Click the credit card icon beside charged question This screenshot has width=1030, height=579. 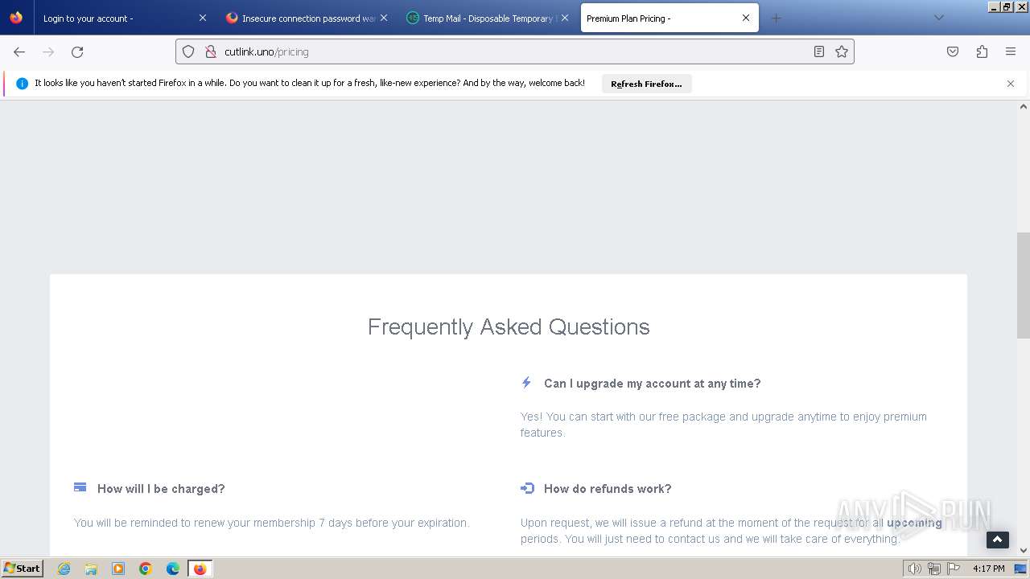click(80, 487)
